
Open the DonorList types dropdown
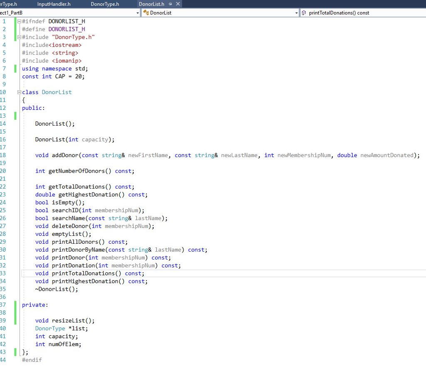[x=297, y=13]
